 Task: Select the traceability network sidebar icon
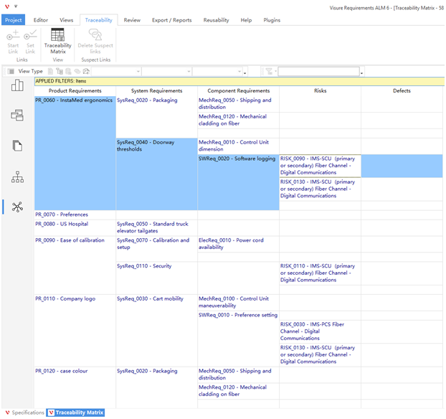tap(17, 207)
